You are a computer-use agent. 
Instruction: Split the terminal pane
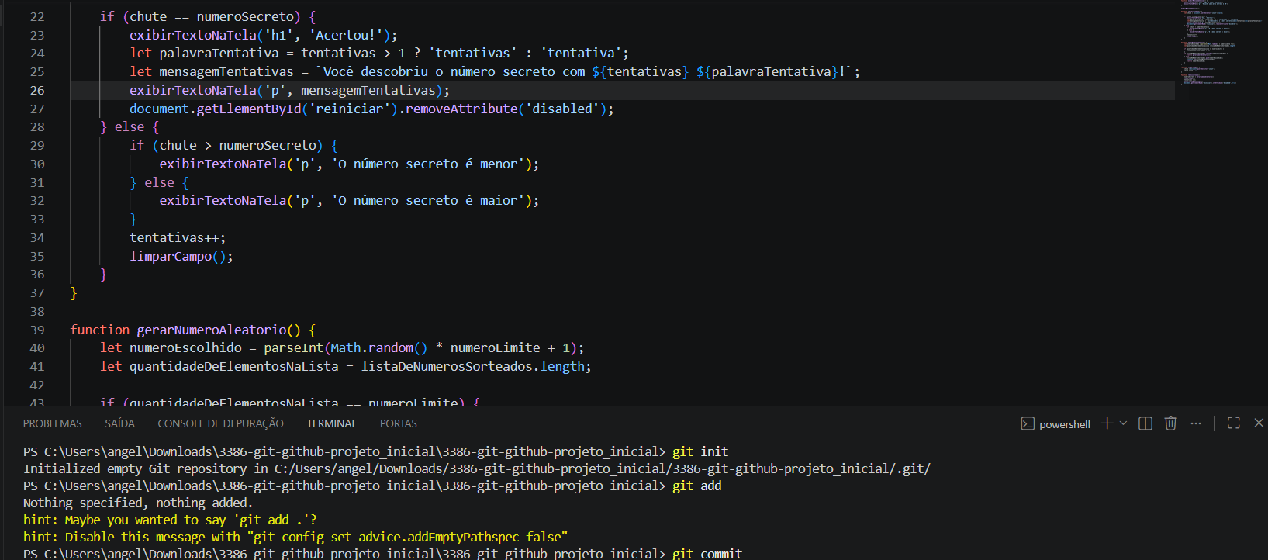[1145, 423]
